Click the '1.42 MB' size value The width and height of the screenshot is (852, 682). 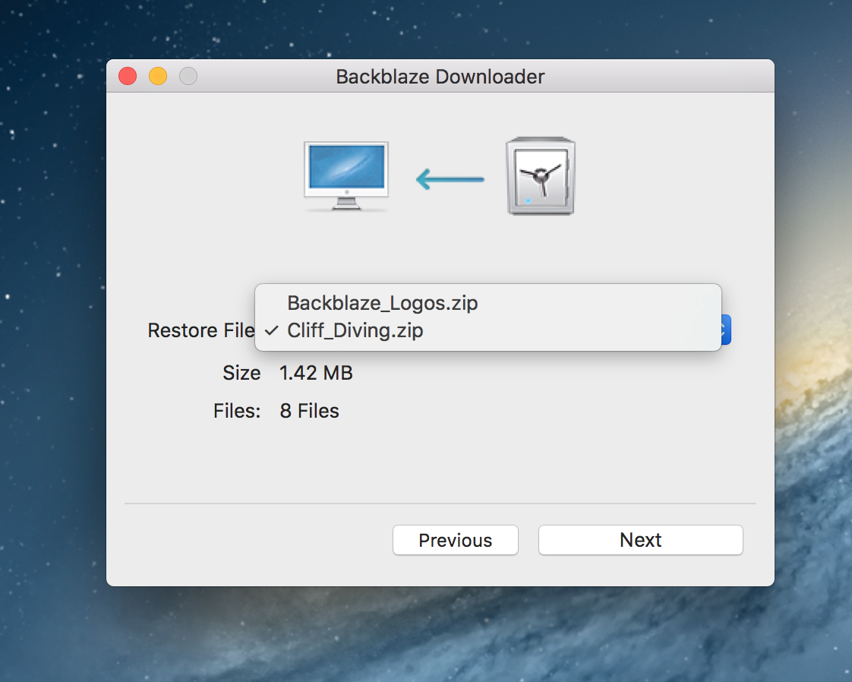click(x=316, y=374)
